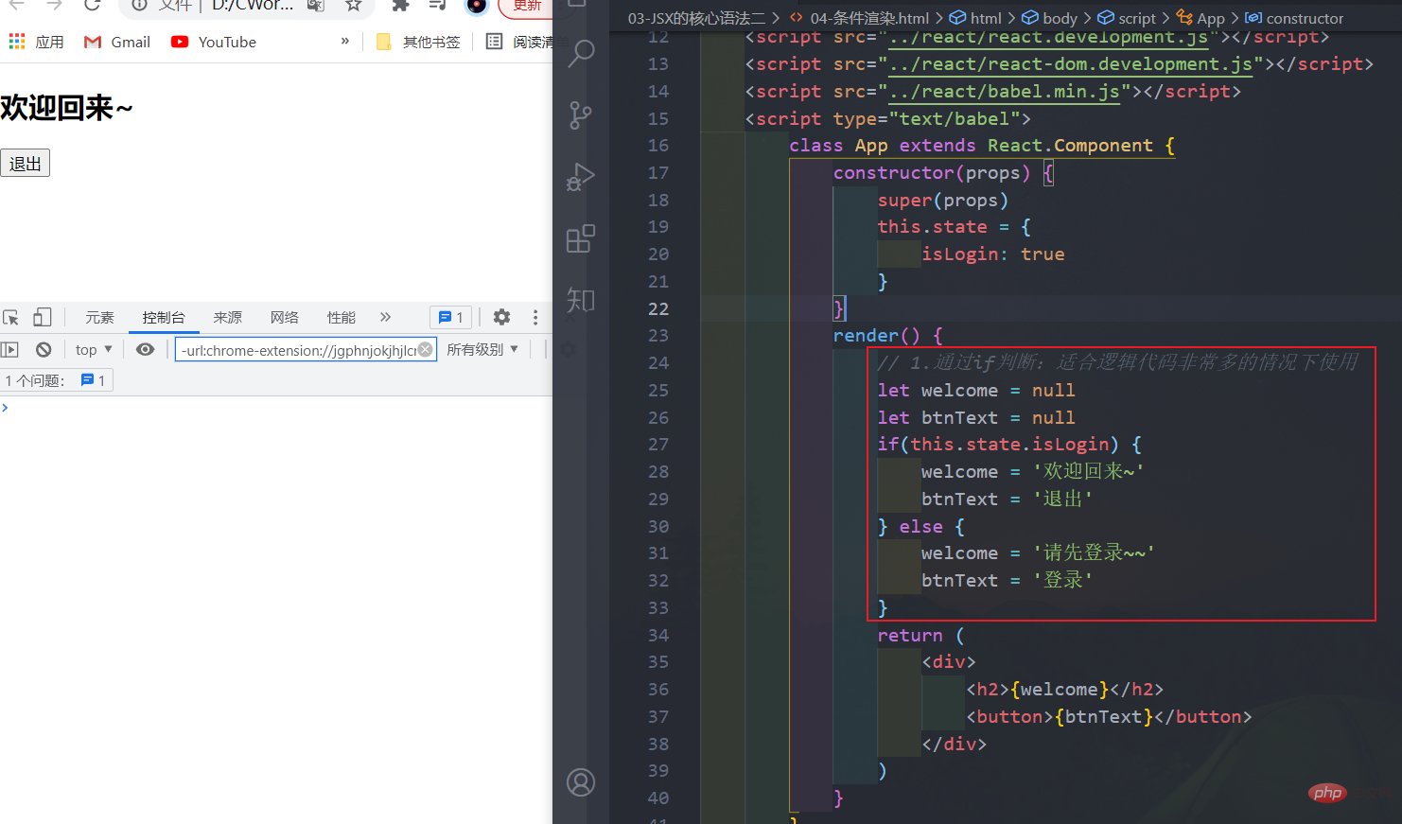Open the browser extensions puzzle icon
The height and width of the screenshot is (824, 1402).
click(400, 6)
